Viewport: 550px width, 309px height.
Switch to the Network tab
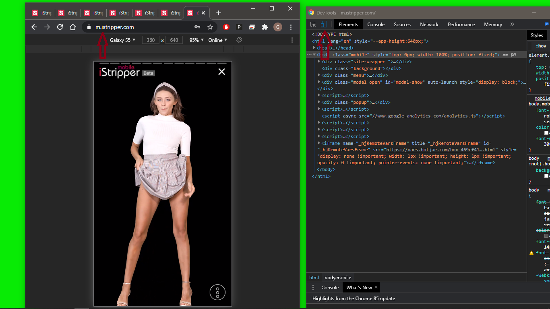pos(429,25)
